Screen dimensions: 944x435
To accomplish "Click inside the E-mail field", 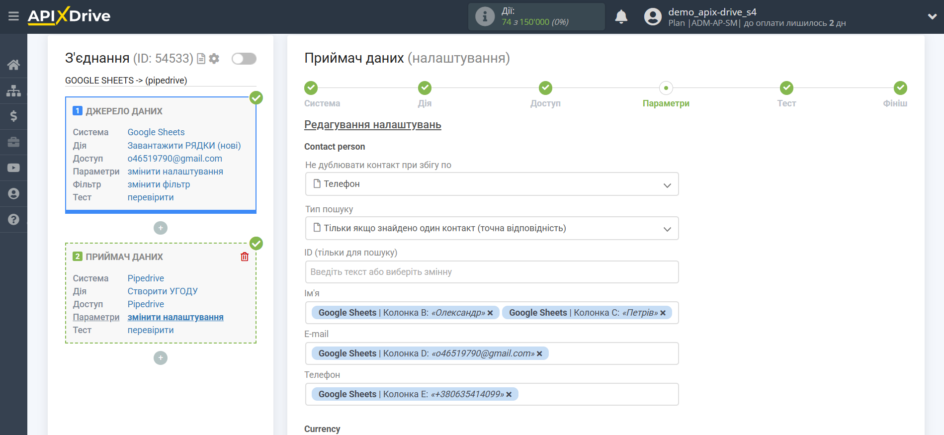I will coord(492,353).
